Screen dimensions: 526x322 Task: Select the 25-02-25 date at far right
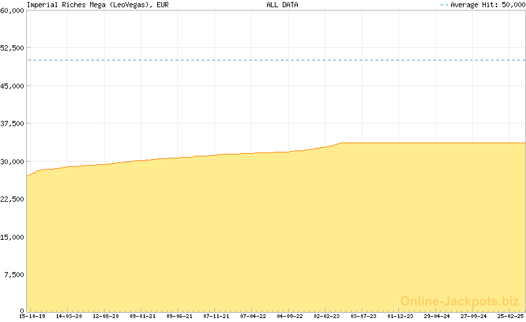click(x=510, y=316)
